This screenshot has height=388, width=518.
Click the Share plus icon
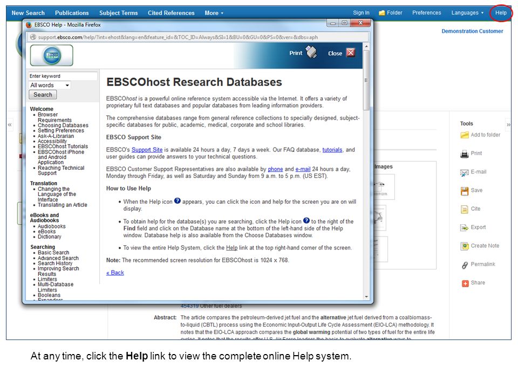click(x=465, y=283)
